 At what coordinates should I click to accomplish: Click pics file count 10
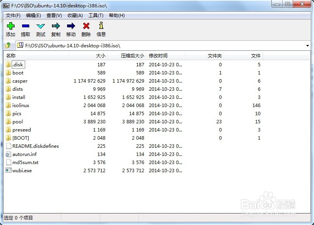[258, 113]
